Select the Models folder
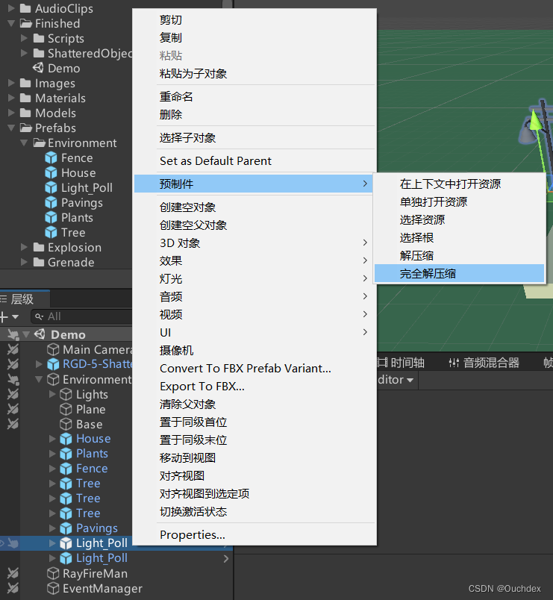 tap(55, 113)
